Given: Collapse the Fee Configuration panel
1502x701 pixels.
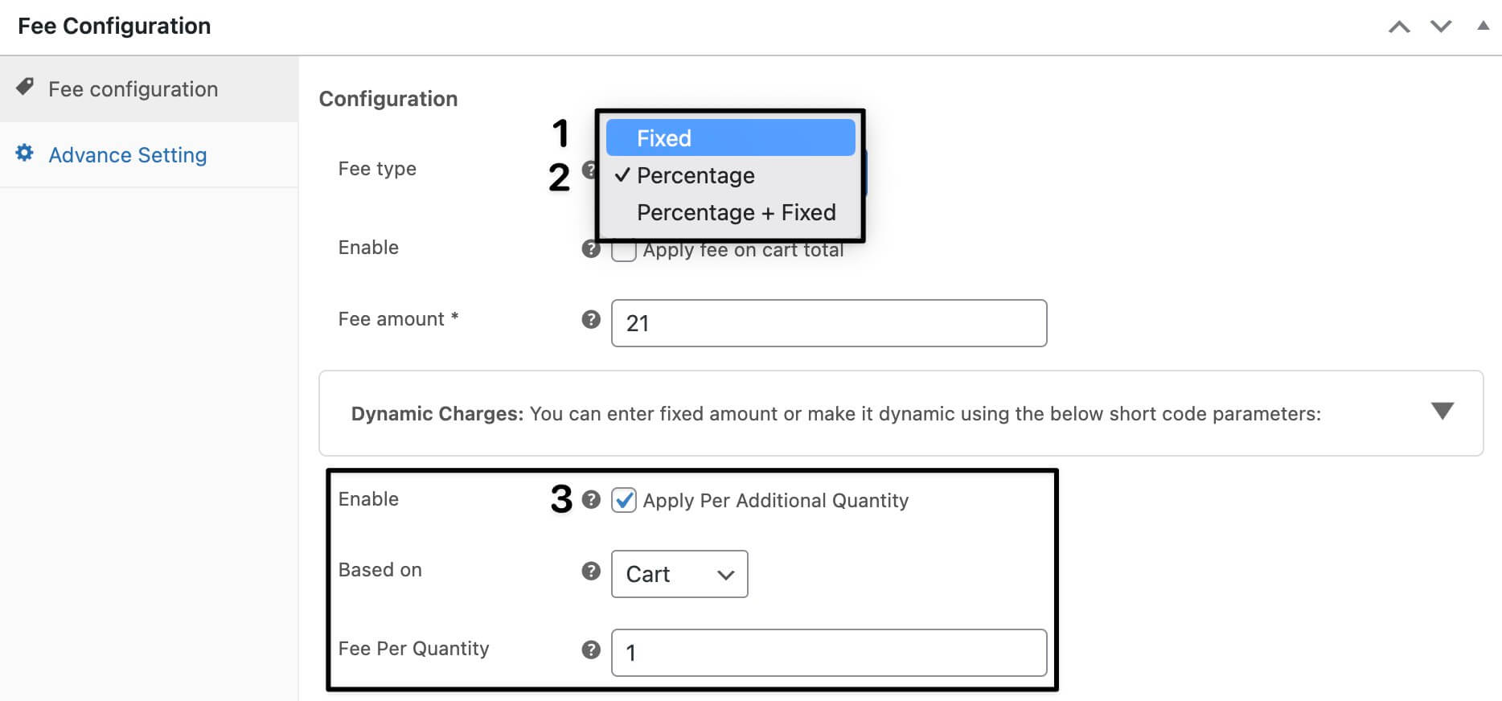Looking at the screenshot, I should (x=1482, y=27).
